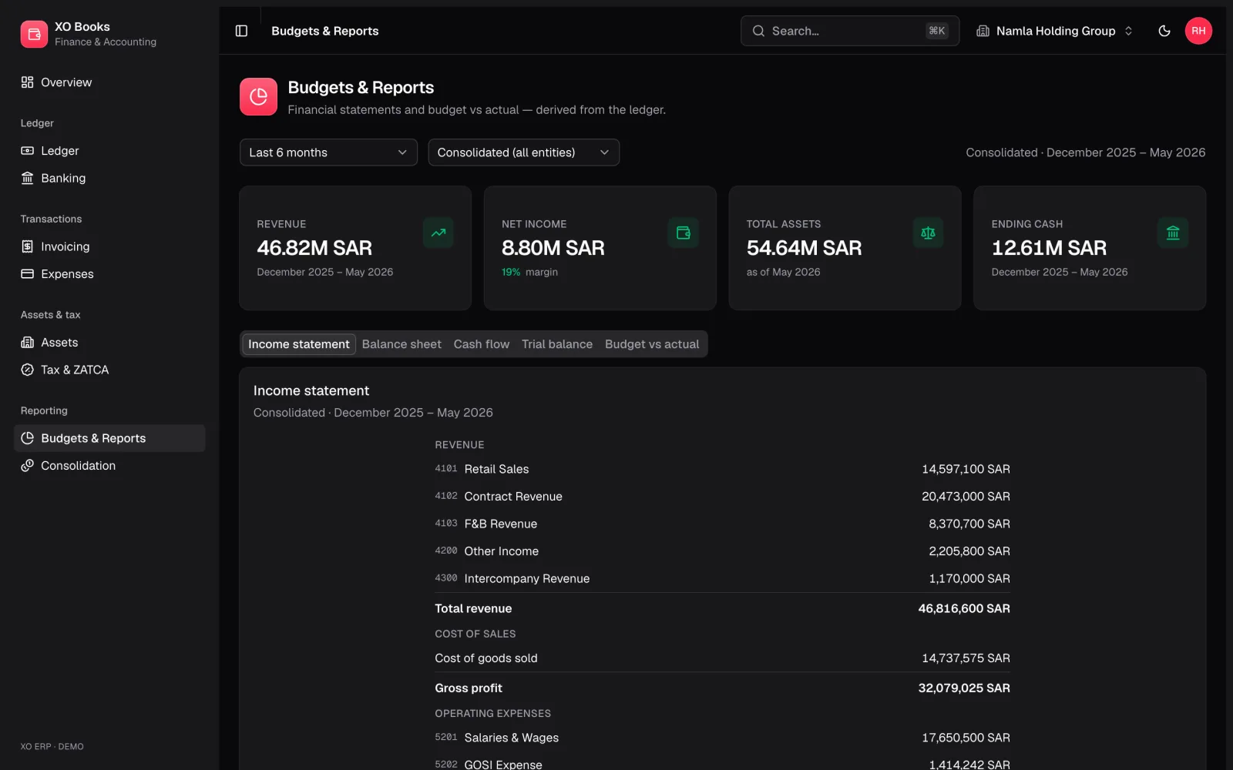This screenshot has width=1233, height=770.
Task: Toggle dark mode with moon icon
Action: point(1164,31)
